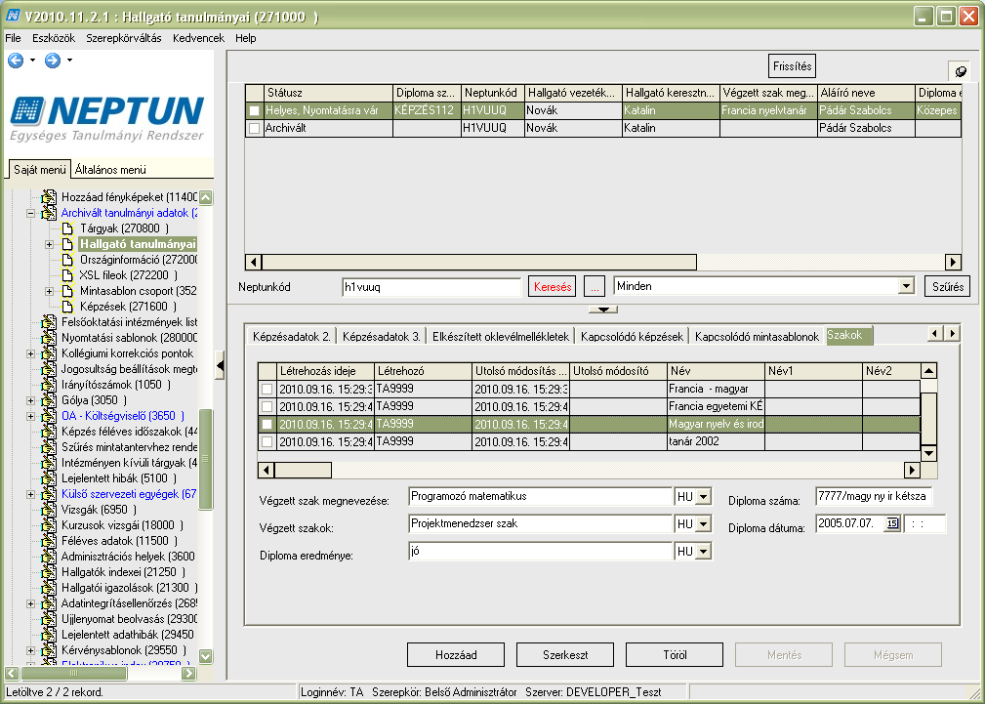985x704 pixels.
Task: Click the Hozzáad button
Action: [456, 655]
